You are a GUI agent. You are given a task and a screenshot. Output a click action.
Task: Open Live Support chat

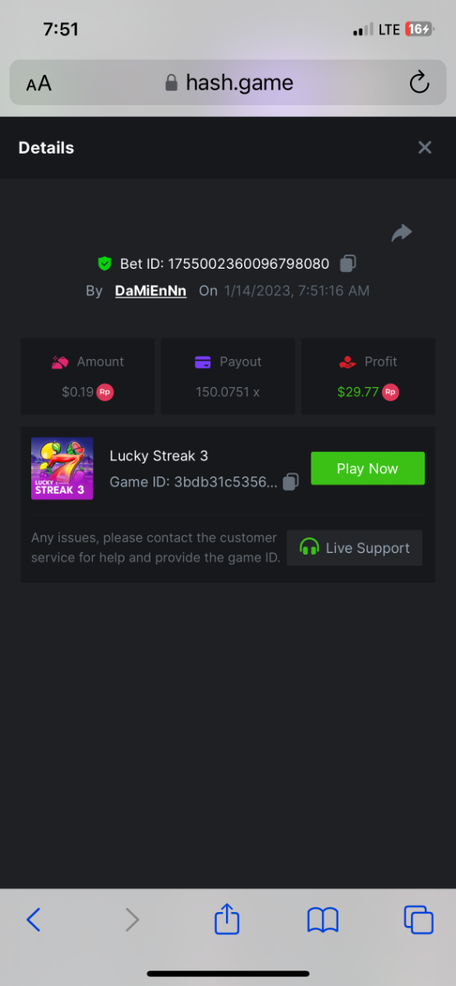(x=355, y=548)
